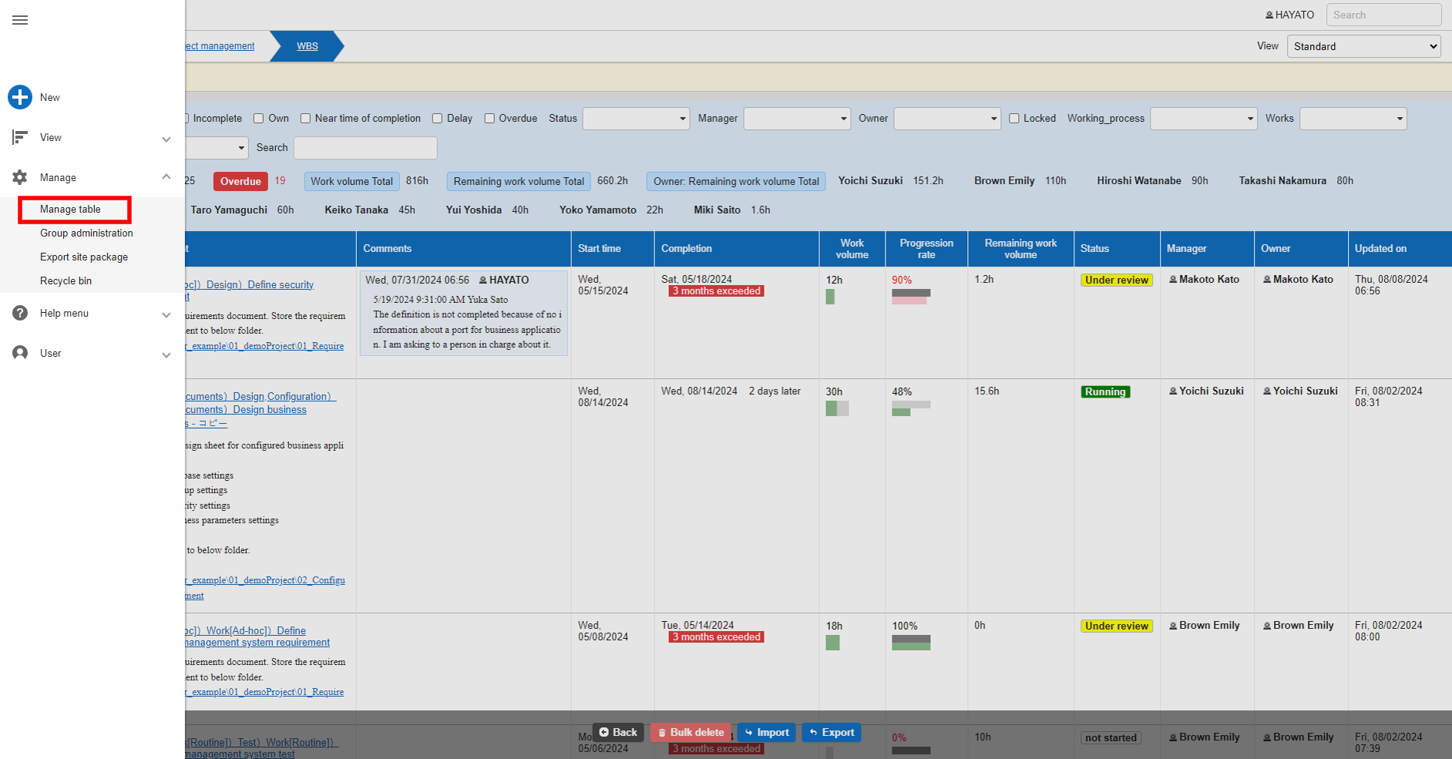Image resolution: width=1452 pixels, height=759 pixels.
Task: Click person icon beside Manager Yoichi Suzuki
Action: [x=1173, y=391]
